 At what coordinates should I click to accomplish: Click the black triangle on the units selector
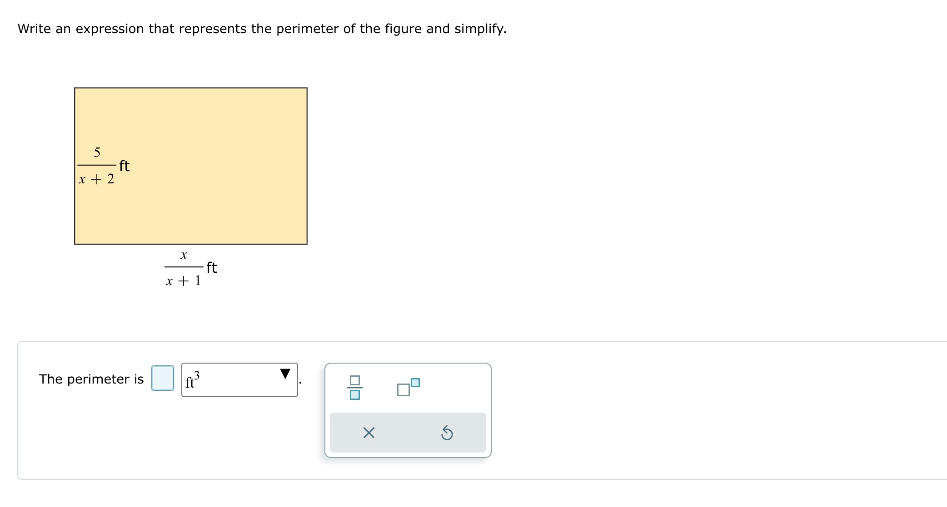(x=285, y=373)
